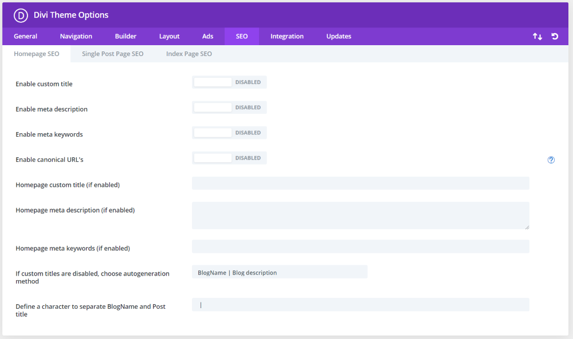The image size is (573, 339).
Task: Toggle the Enable custom title switch
Action: tap(229, 82)
